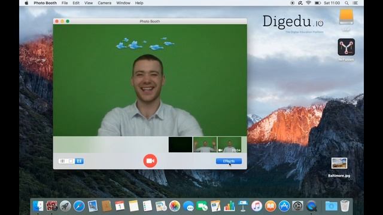Open the Trash in the dock
Viewport: 383px width, 215px height.
[345, 206]
